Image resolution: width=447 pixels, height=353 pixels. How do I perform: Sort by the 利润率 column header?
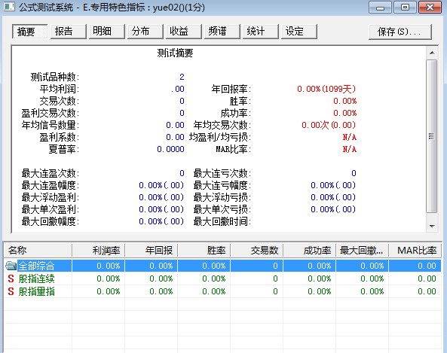pyautogui.click(x=98, y=251)
